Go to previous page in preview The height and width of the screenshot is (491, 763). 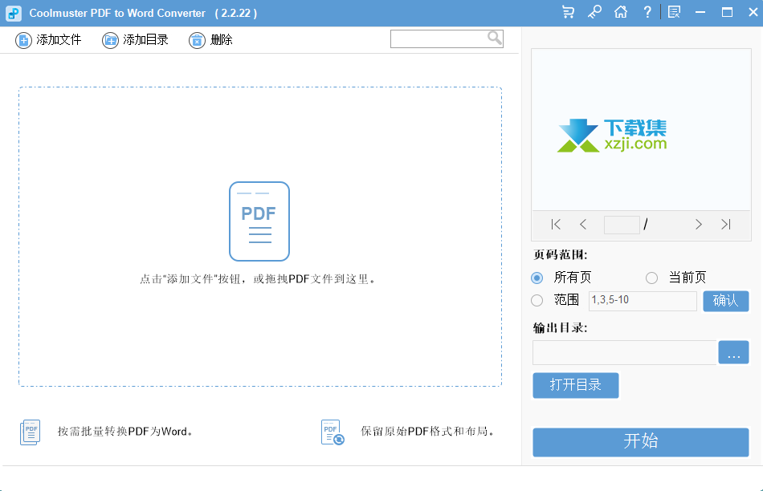point(583,224)
